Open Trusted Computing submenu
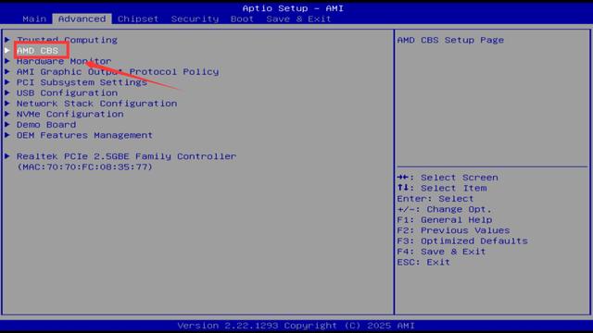593x333 pixels. [x=67, y=40]
